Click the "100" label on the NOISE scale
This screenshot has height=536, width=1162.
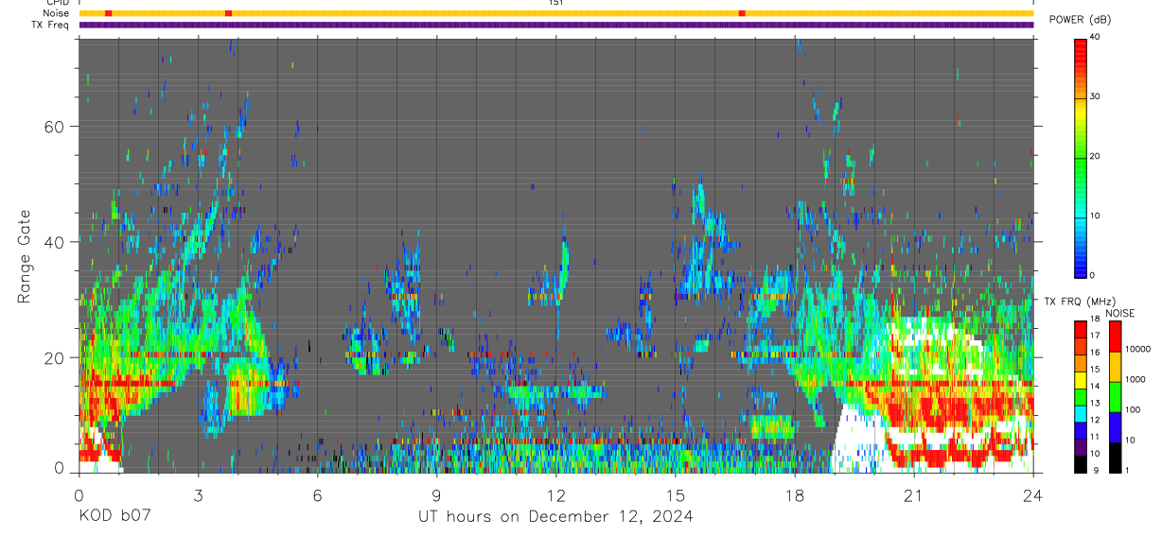(x=1132, y=410)
